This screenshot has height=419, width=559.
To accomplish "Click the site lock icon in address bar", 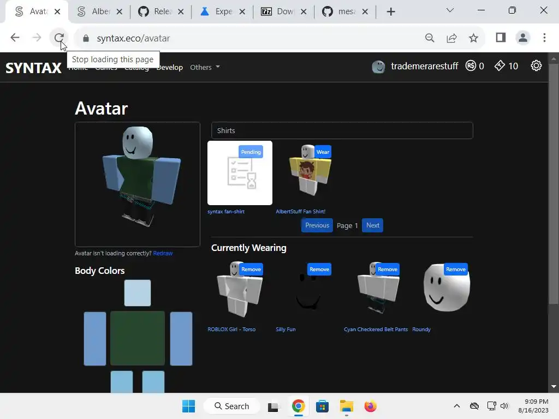I will pyautogui.click(x=86, y=38).
